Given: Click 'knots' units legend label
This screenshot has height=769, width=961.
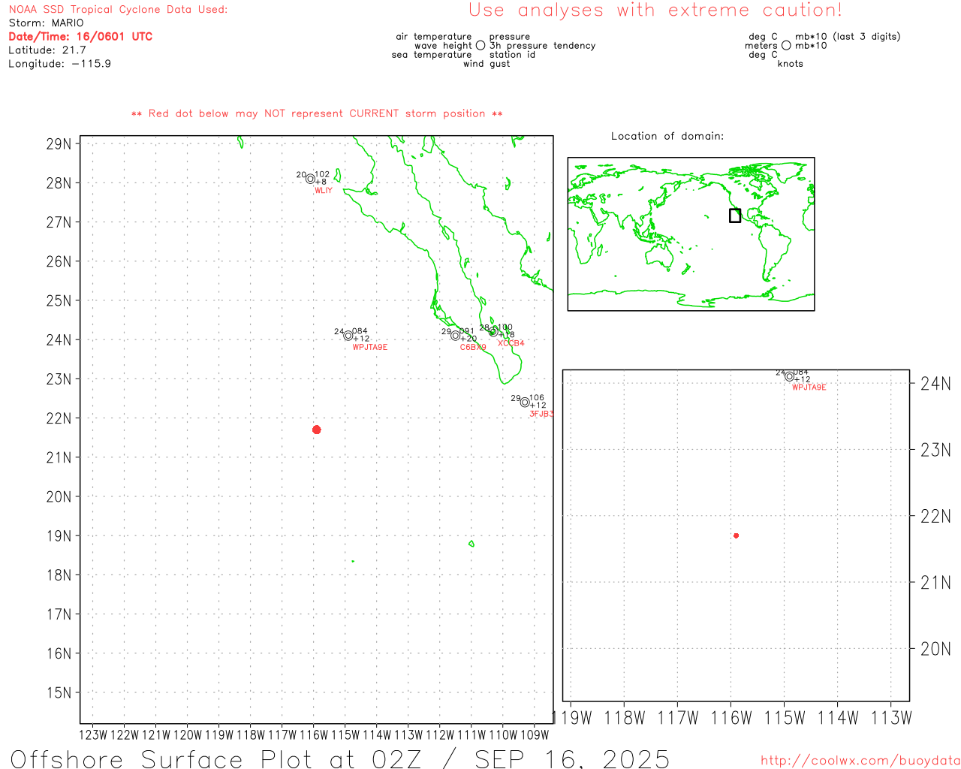Looking at the screenshot, I should (x=791, y=64).
